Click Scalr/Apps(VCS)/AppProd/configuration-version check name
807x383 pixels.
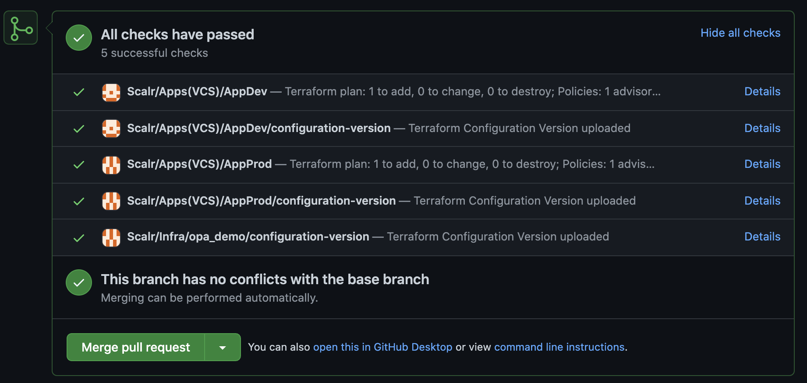click(x=262, y=201)
